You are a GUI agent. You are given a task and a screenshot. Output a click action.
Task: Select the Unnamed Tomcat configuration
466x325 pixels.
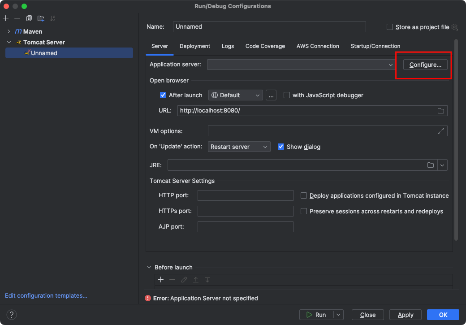tap(69, 53)
